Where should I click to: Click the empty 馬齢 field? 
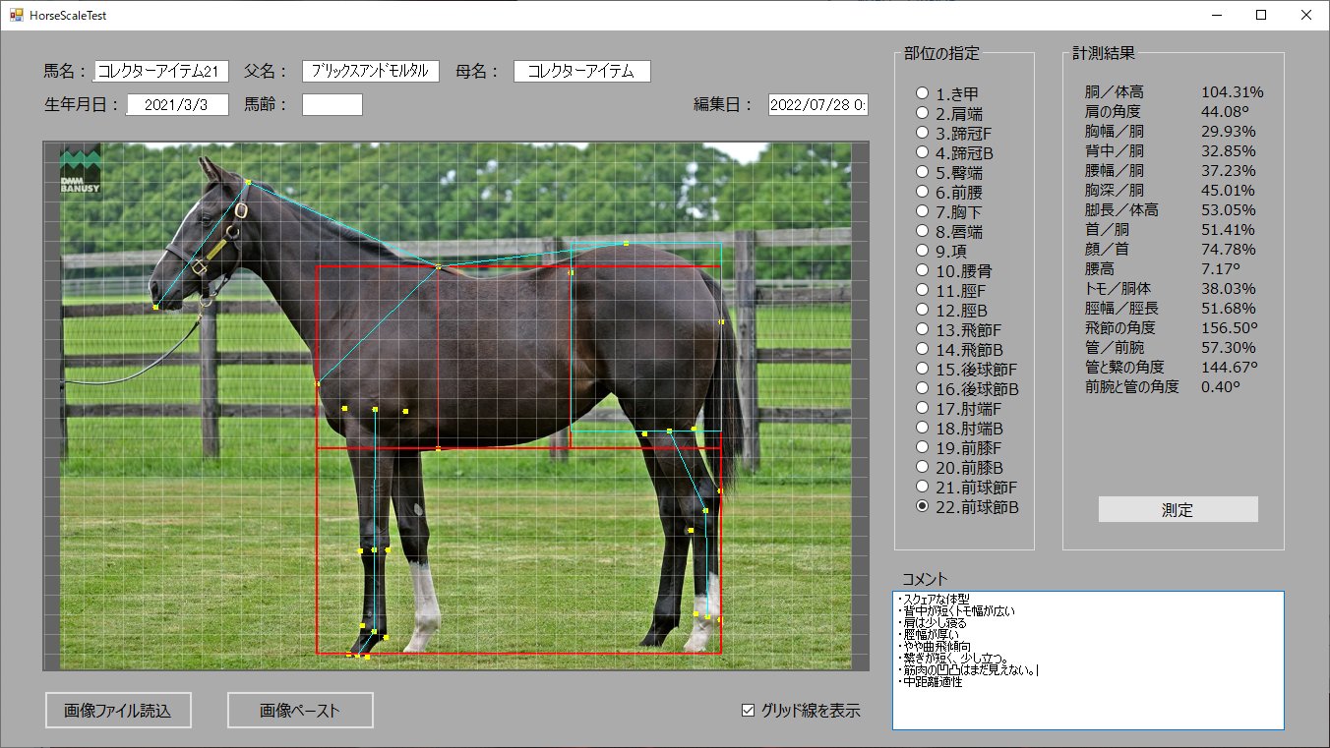pyautogui.click(x=332, y=105)
